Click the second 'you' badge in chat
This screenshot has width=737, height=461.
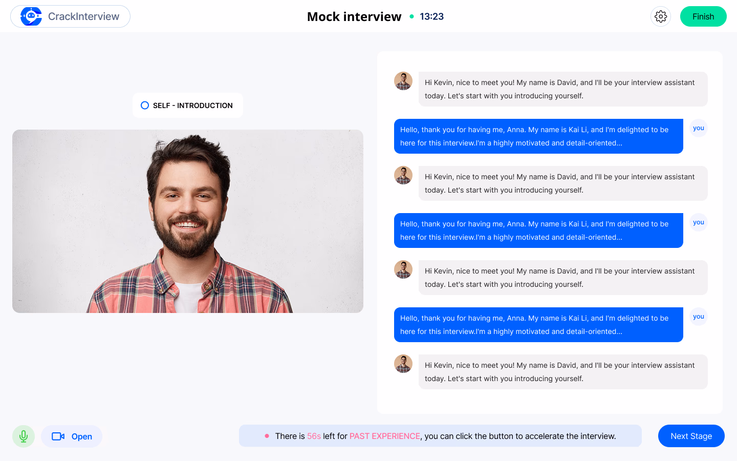(x=698, y=222)
